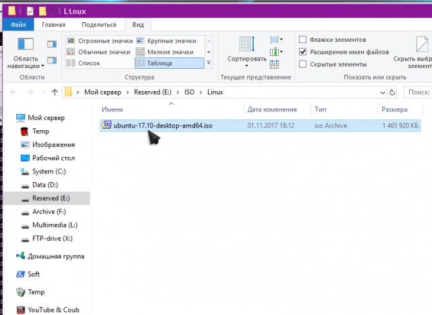Click the Refresh button in address bar
This screenshot has height=315, width=432.
pyautogui.click(x=392, y=92)
